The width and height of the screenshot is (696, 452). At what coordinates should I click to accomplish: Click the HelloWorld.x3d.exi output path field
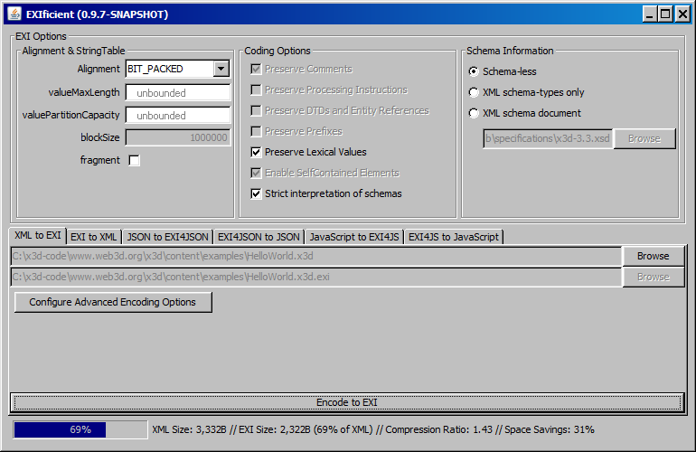click(x=316, y=277)
